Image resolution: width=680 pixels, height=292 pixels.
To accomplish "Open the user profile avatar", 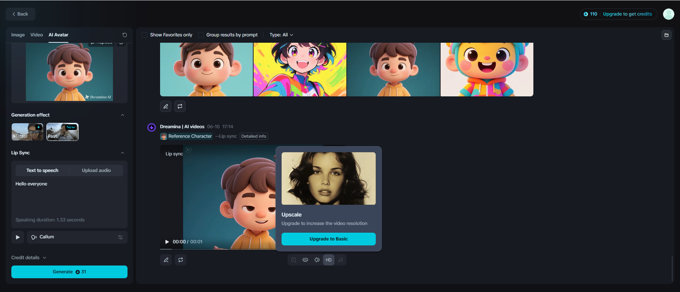I will (669, 14).
